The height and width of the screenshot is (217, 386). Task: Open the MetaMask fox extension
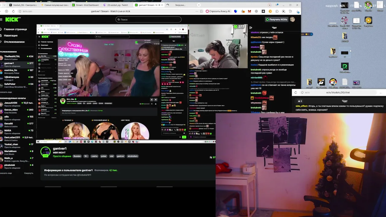(x=249, y=11)
